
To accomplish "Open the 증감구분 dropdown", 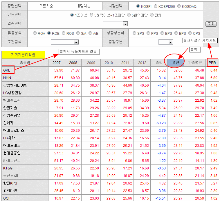I will tap(166, 42).
